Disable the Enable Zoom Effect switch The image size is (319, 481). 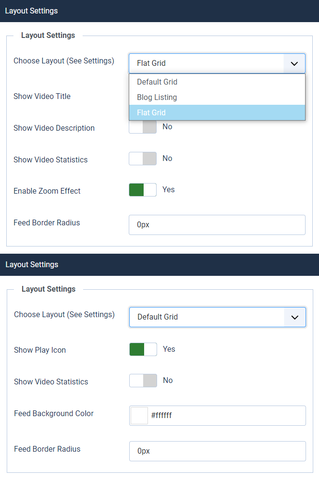(143, 190)
